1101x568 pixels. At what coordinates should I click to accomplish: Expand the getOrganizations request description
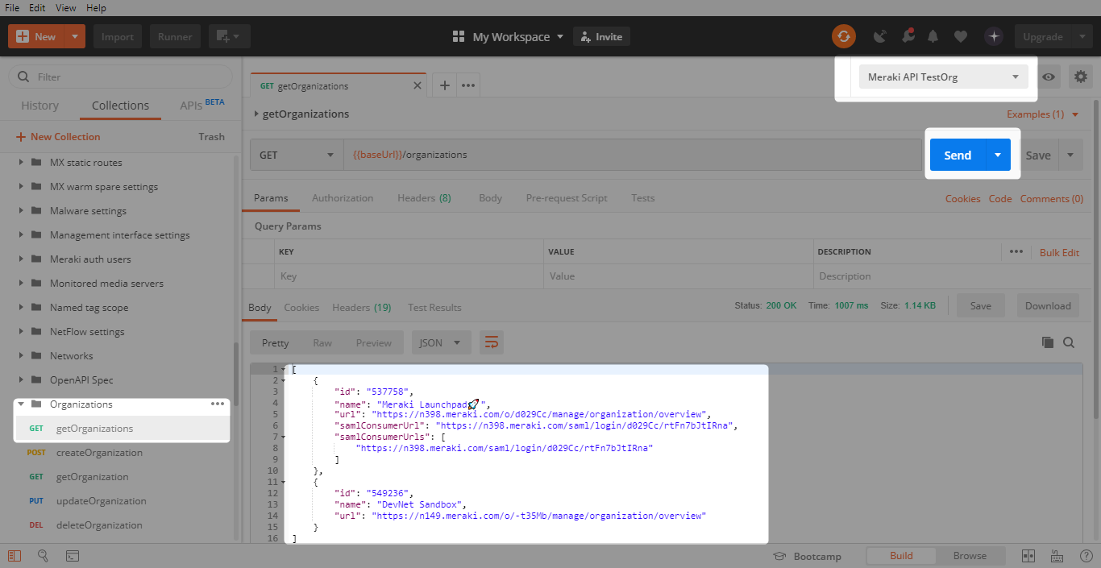coord(257,114)
